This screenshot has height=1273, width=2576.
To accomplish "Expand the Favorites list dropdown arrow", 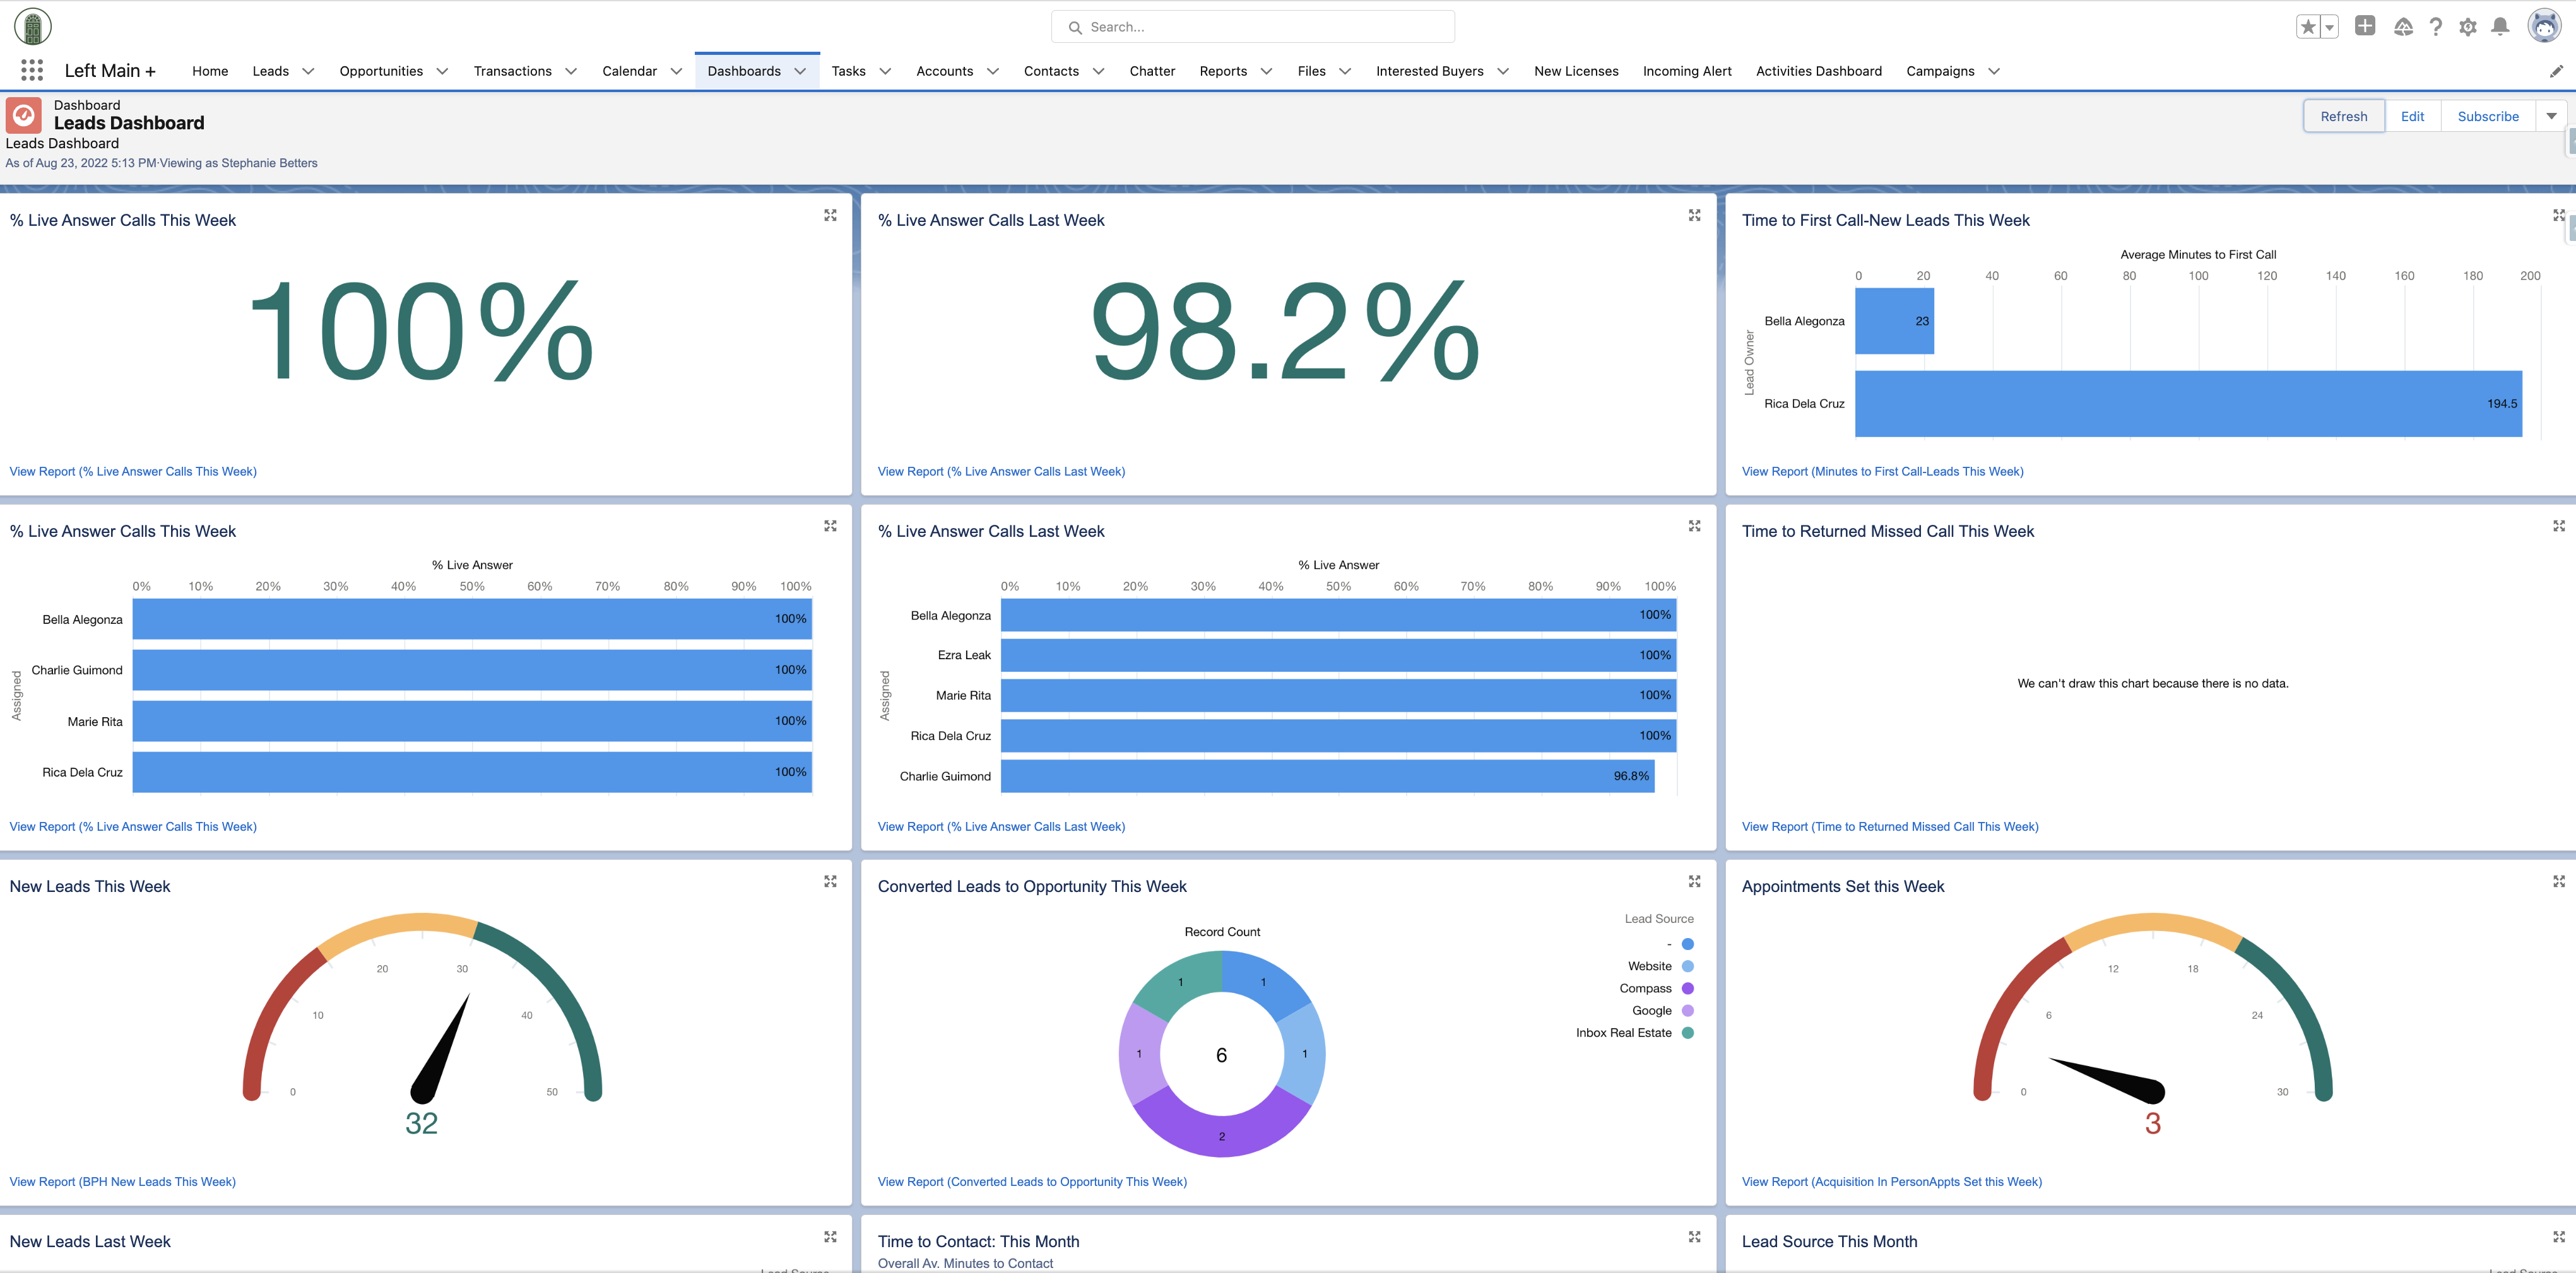I will click(x=2330, y=27).
